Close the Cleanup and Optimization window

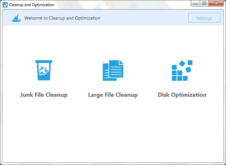[x=216, y=3]
